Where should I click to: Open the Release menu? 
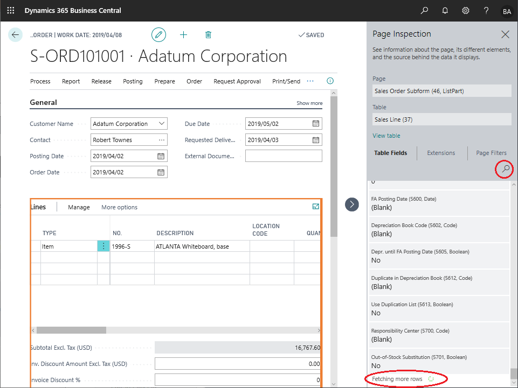click(x=101, y=81)
